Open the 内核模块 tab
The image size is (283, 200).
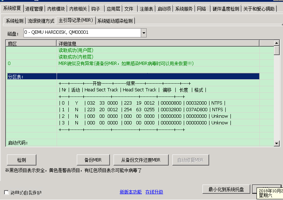56,9
